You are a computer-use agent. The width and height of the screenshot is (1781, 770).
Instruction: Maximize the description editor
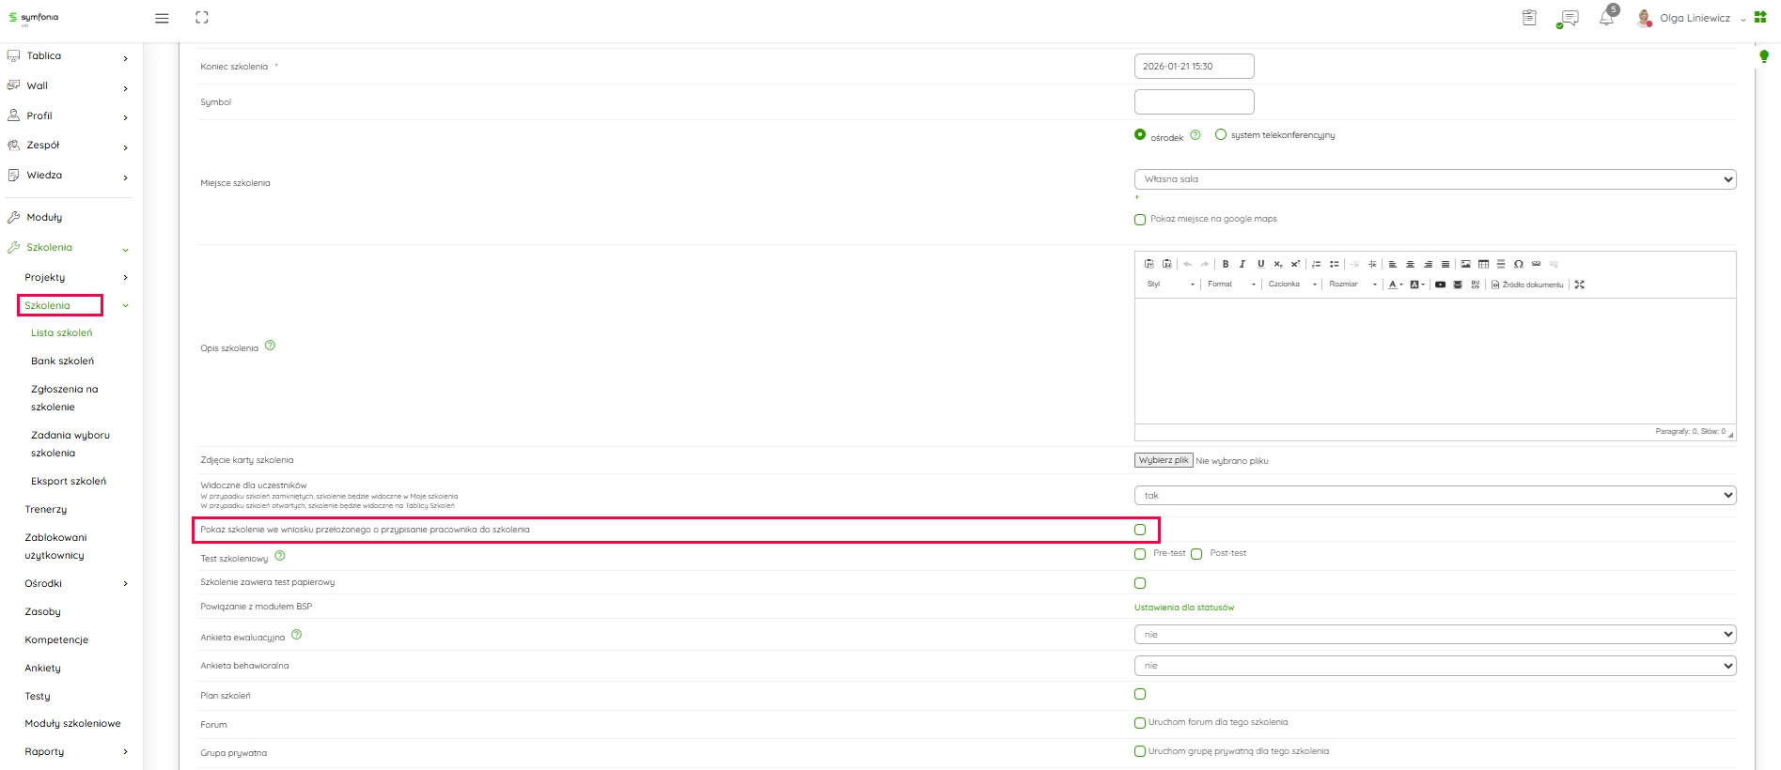pyautogui.click(x=1580, y=285)
